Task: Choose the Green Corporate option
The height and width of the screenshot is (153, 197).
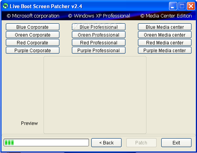Action: point(33,35)
